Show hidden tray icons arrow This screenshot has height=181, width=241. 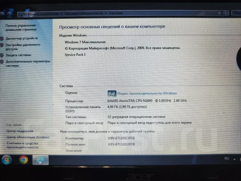pyautogui.click(x=234, y=159)
